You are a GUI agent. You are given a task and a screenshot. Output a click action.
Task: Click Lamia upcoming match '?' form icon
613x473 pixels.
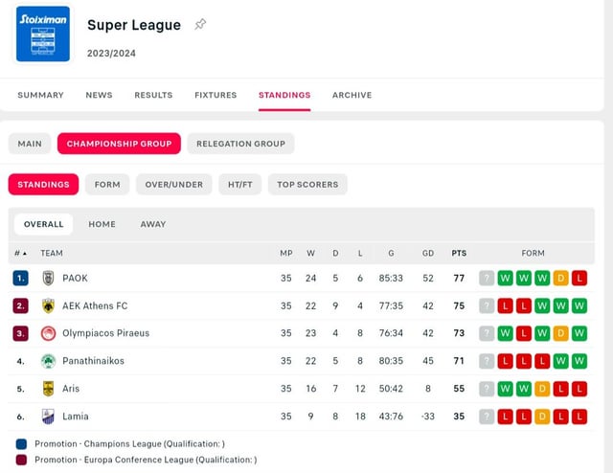tap(487, 417)
